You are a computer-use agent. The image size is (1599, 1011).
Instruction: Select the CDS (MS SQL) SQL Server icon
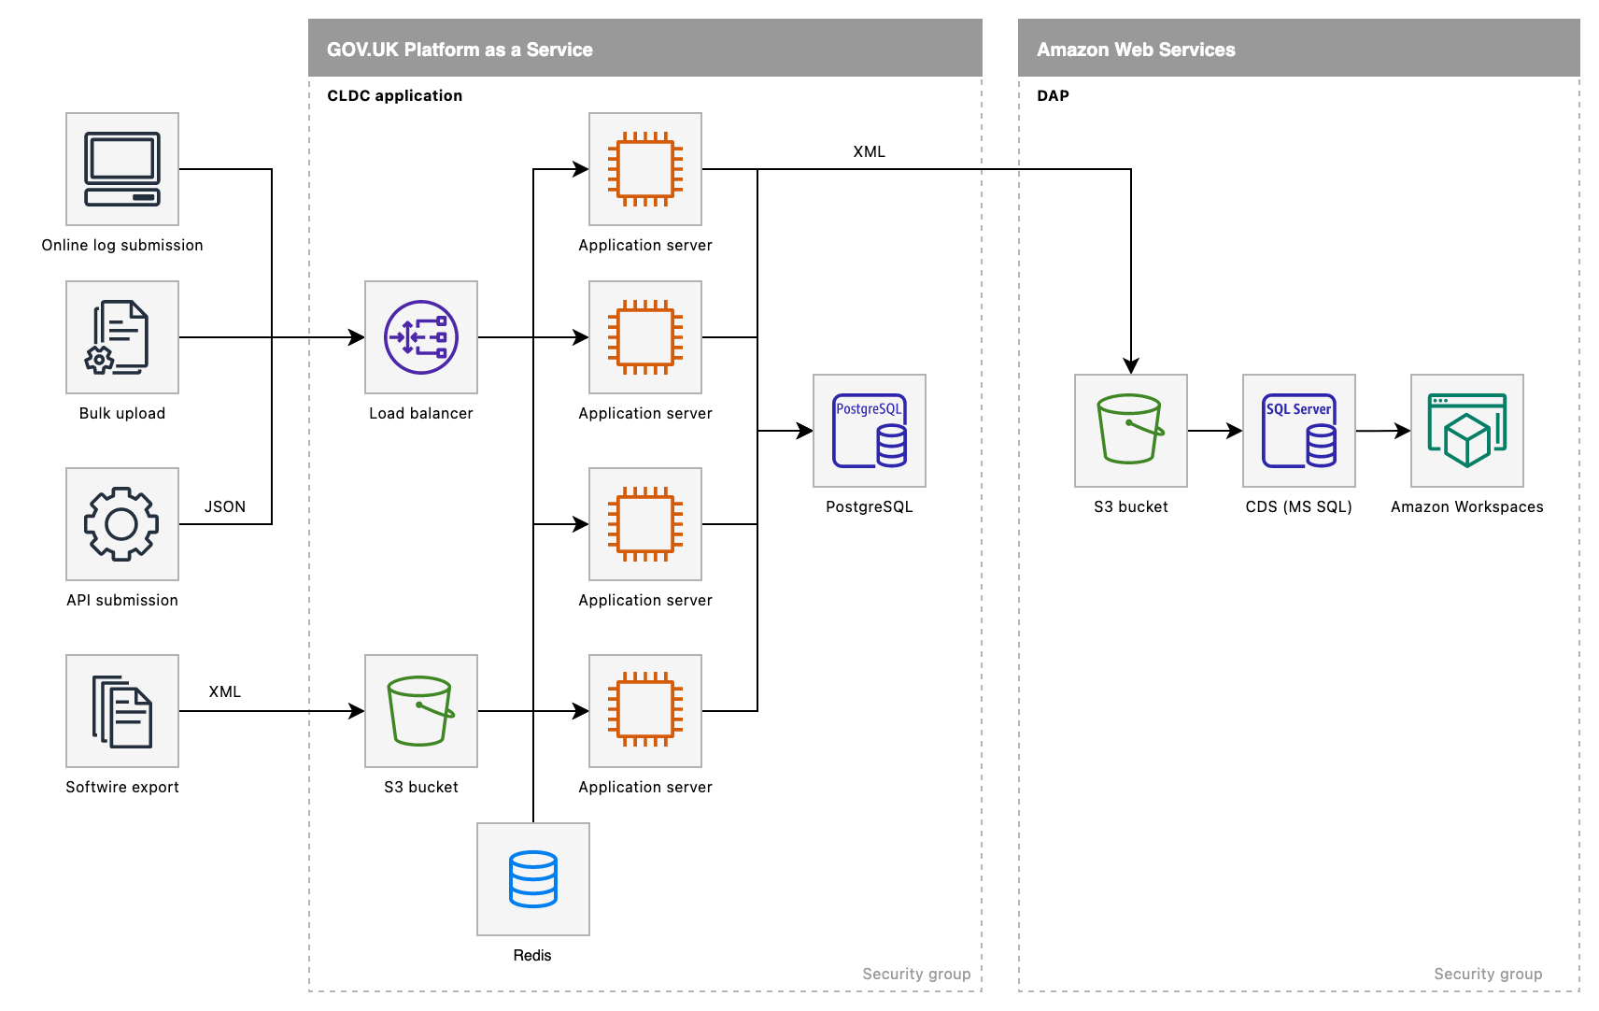(1298, 431)
